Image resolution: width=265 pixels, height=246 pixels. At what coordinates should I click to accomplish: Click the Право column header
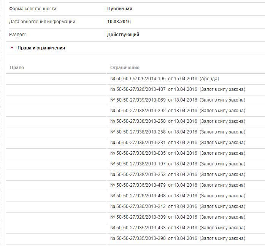pyautogui.click(x=17, y=68)
